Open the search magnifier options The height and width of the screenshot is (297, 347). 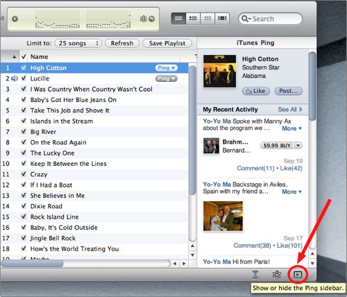(246, 19)
